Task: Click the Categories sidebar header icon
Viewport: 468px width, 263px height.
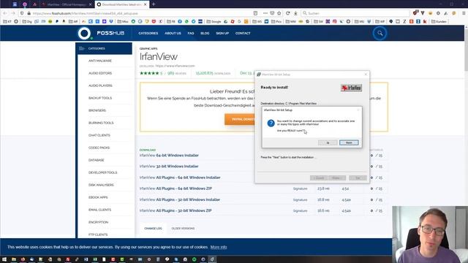Action: click(81, 48)
